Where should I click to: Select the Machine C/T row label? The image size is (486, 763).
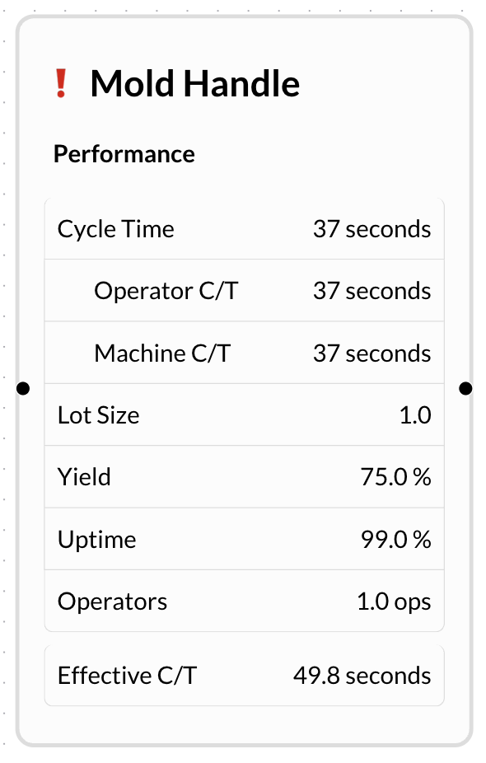click(162, 353)
